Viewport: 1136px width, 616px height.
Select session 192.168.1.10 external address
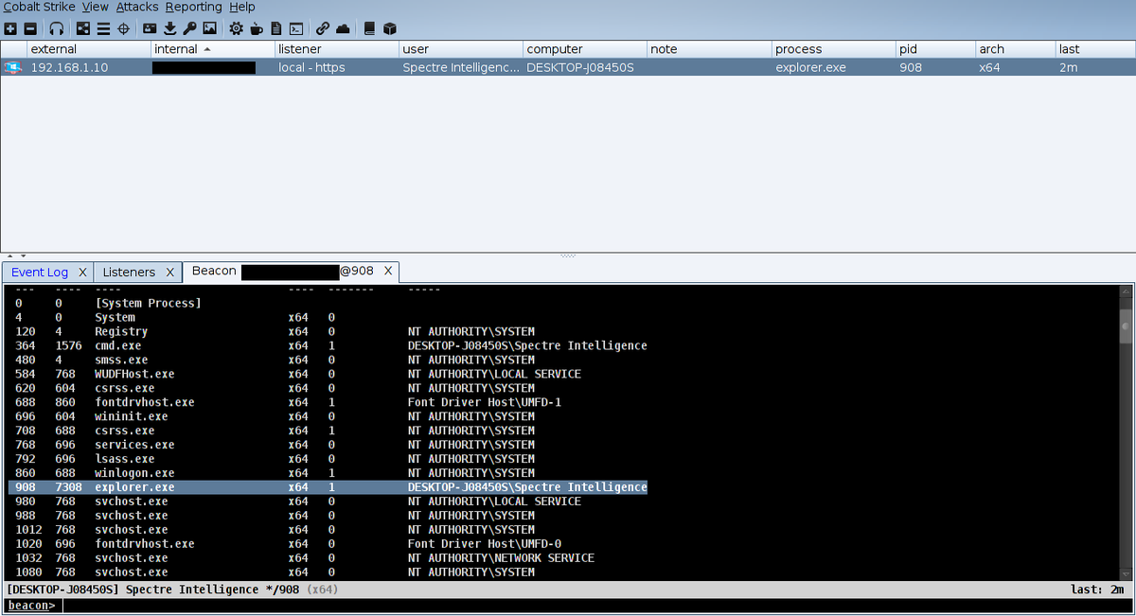click(x=69, y=67)
